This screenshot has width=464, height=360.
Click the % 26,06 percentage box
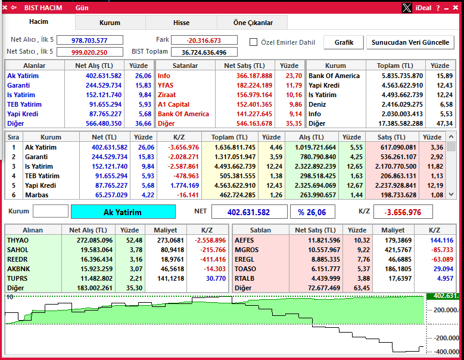tap(312, 212)
